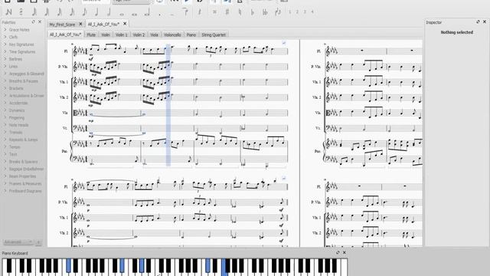Undock the Inspector panel
490x276 pixels.
(x=478, y=21)
